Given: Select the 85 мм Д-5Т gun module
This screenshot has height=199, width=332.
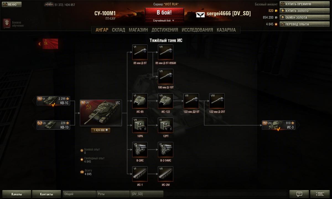Looking at the screenshot, I should click(140, 52).
